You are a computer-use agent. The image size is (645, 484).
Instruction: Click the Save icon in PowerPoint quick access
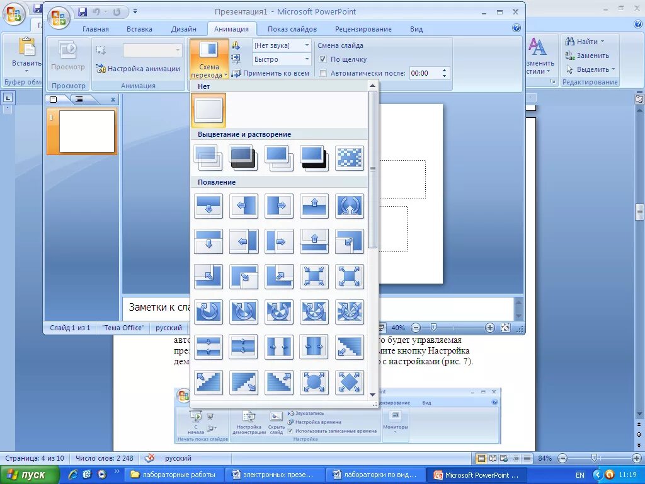point(83,12)
